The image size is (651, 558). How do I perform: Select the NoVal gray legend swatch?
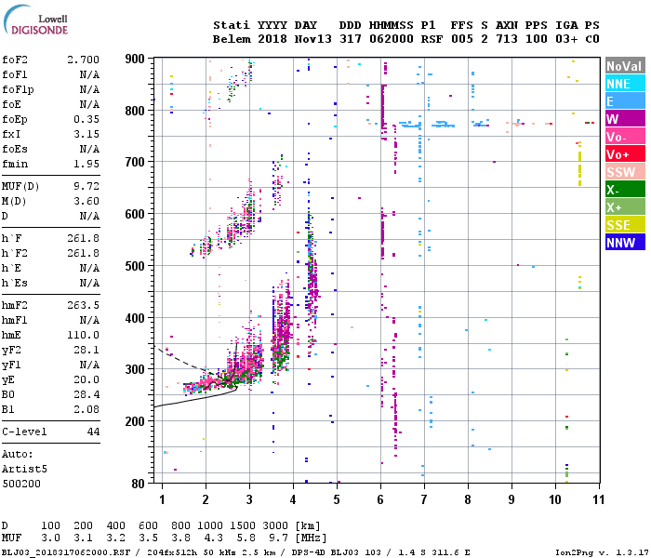click(x=625, y=66)
